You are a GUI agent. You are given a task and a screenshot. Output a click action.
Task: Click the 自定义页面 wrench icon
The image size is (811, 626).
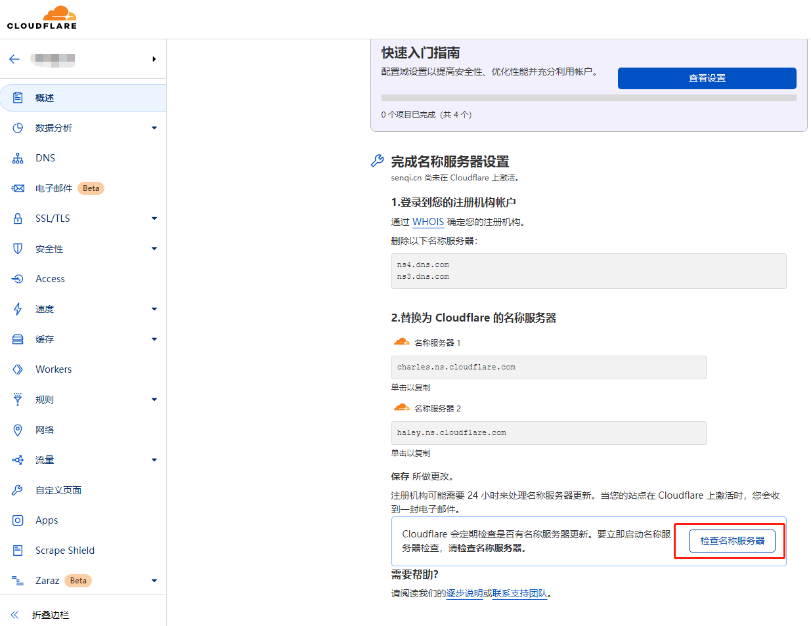click(x=18, y=490)
